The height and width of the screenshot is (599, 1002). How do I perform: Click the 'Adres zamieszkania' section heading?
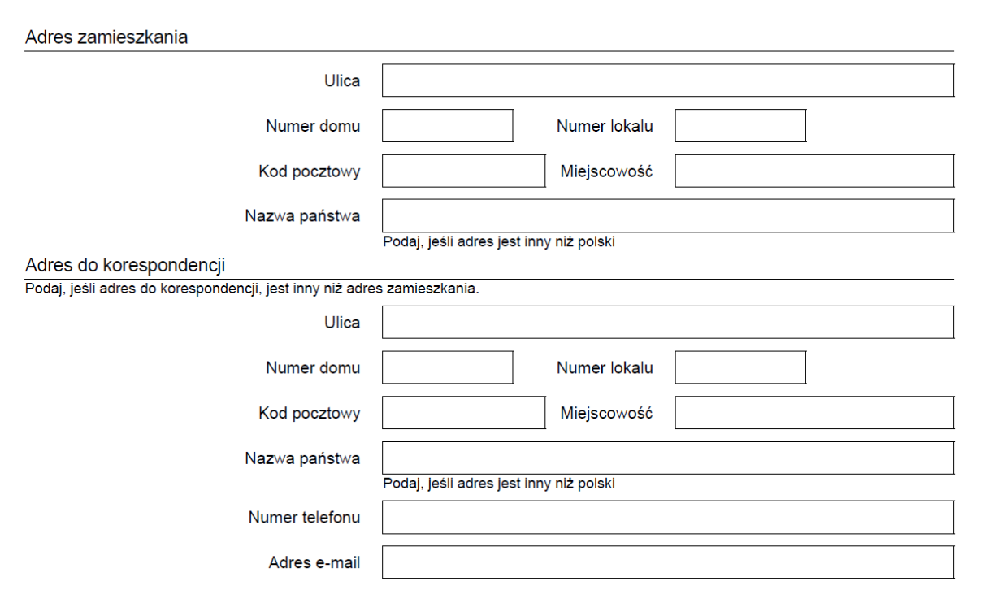[x=106, y=37]
